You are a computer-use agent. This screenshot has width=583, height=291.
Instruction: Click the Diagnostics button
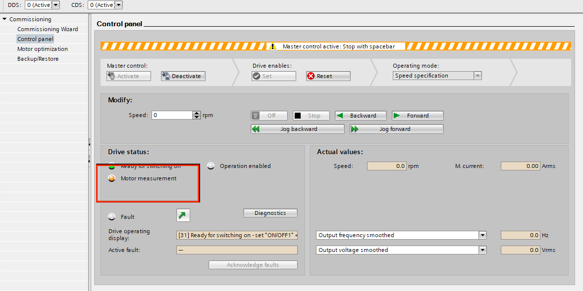click(x=270, y=213)
